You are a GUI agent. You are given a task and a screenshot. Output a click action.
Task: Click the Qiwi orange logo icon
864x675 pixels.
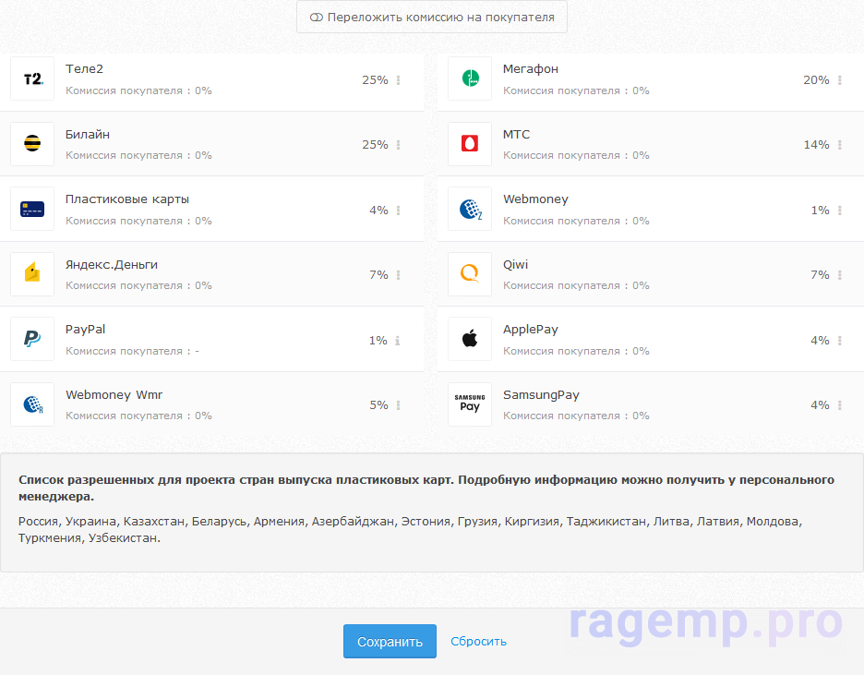tap(470, 274)
